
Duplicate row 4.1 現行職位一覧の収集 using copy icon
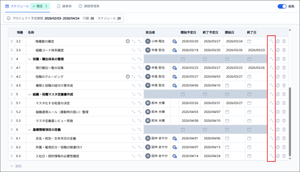(x=278, y=68)
